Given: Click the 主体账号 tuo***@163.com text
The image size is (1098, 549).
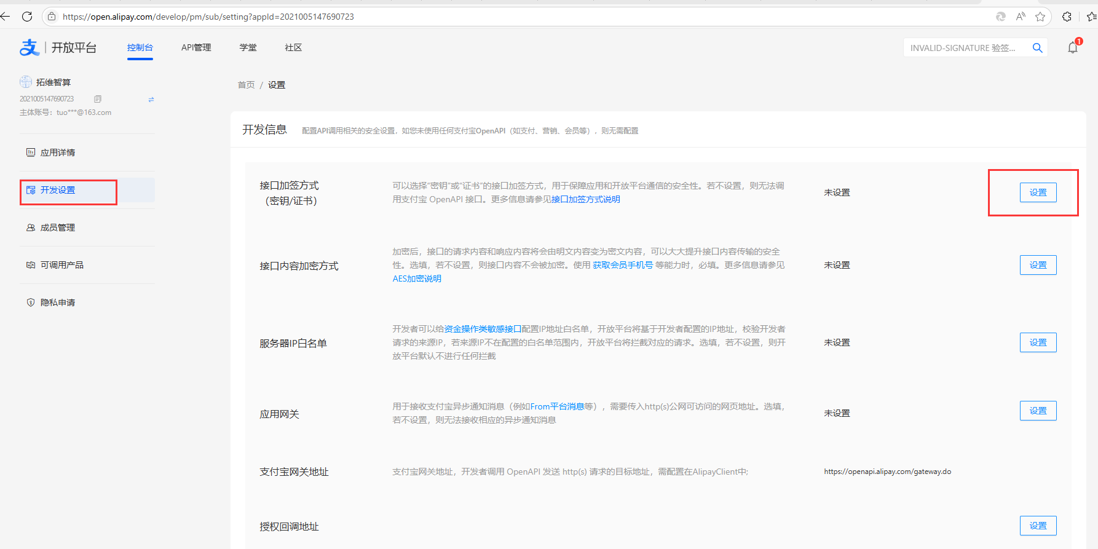Looking at the screenshot, I should (65, 113).
